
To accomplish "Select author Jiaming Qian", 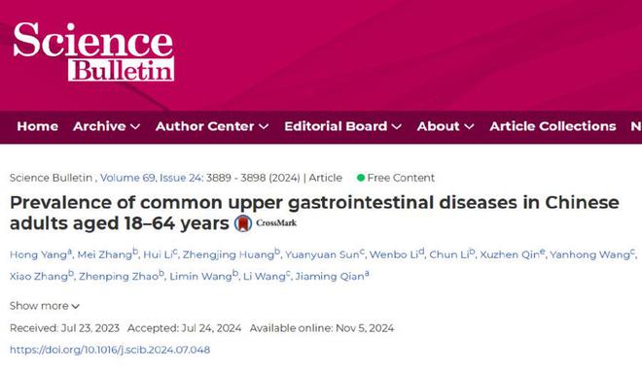I will coord(332,276).
